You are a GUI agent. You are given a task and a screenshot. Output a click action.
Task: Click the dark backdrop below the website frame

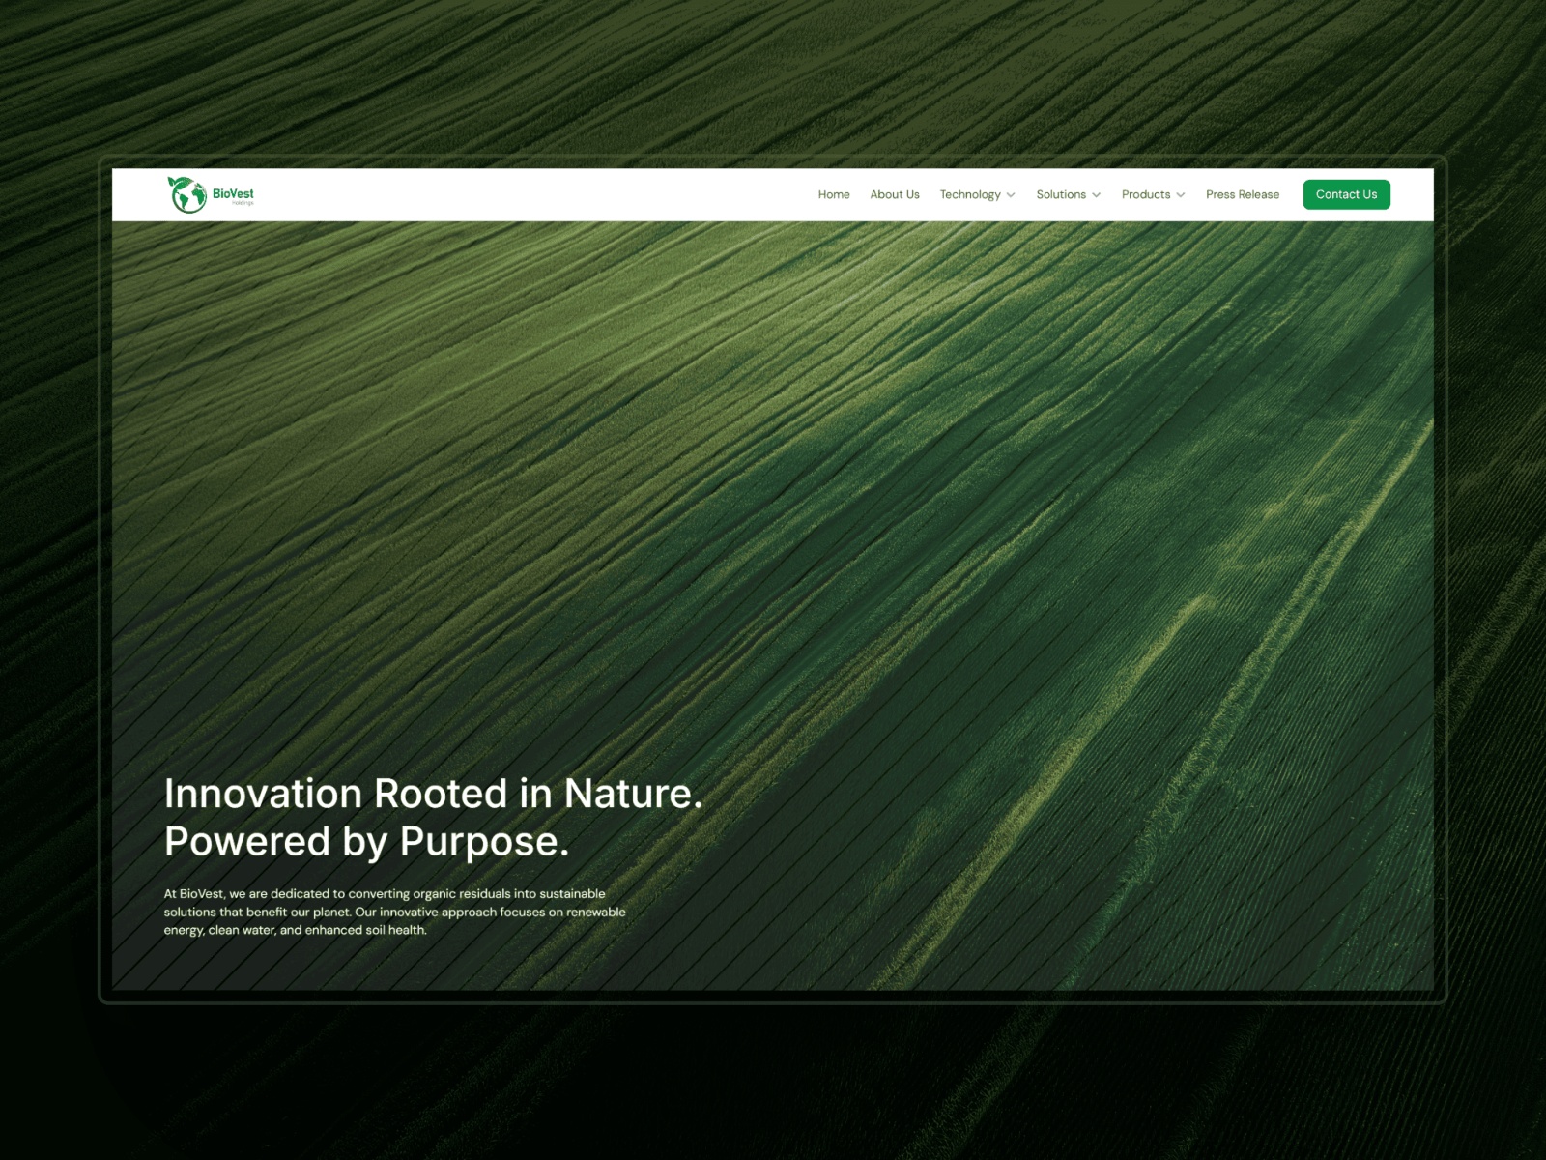pyautogui.click(x=773, y=1083)
